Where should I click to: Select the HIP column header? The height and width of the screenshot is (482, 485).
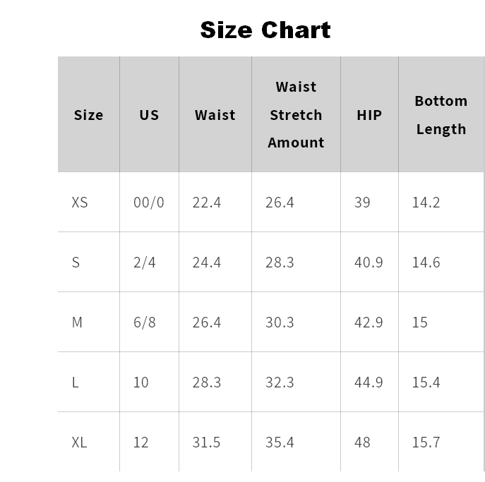coord(369,115)
